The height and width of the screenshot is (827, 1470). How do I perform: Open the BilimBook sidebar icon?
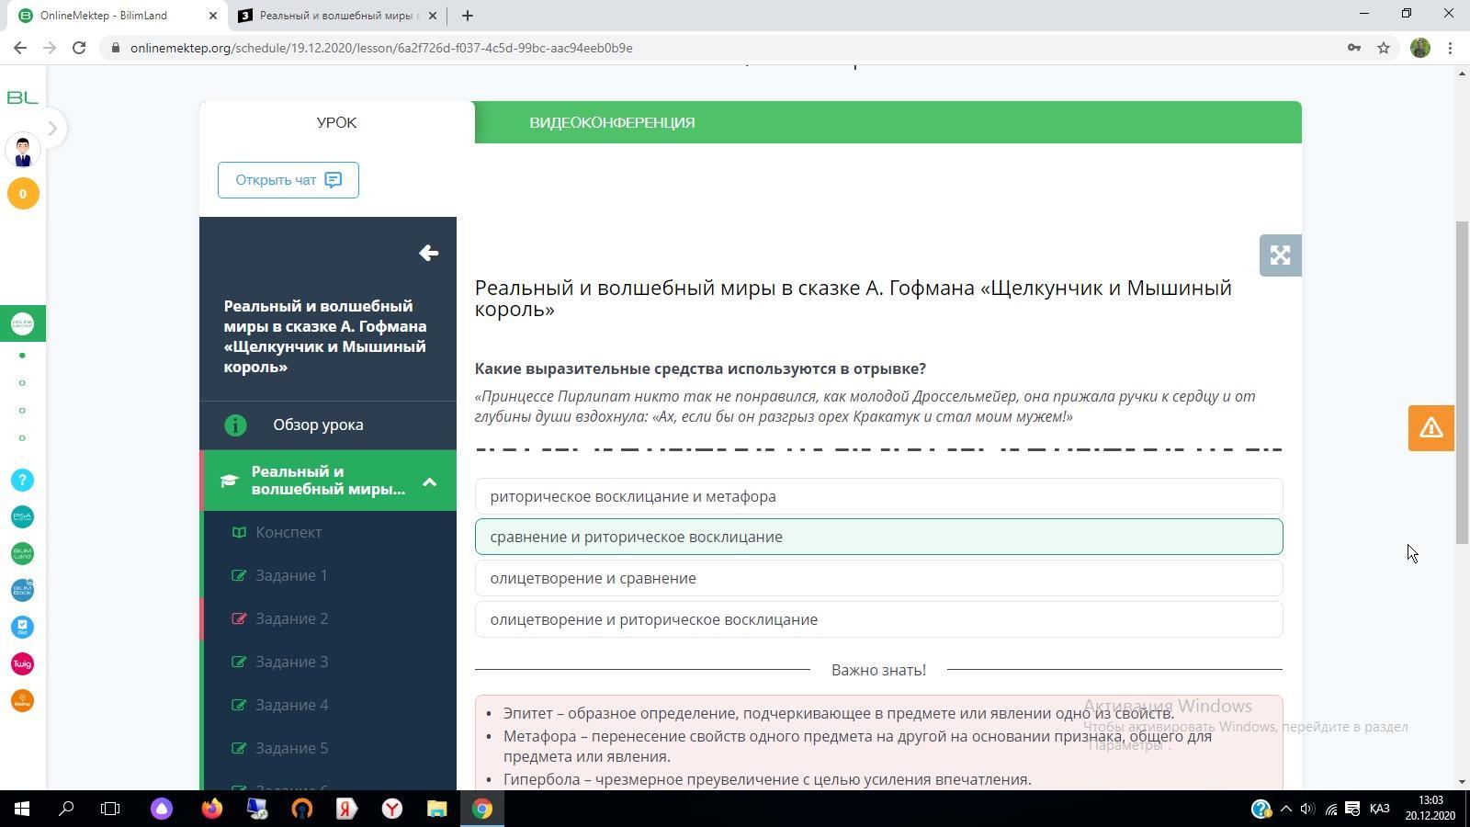pos(23,590)
